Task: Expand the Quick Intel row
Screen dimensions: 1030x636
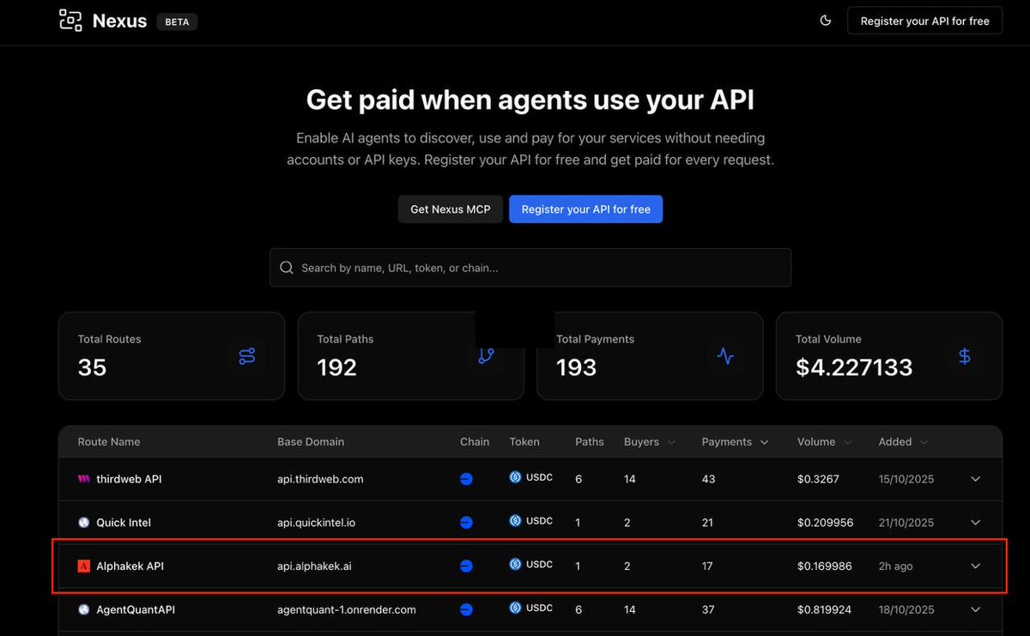Action: click(975, 523)
